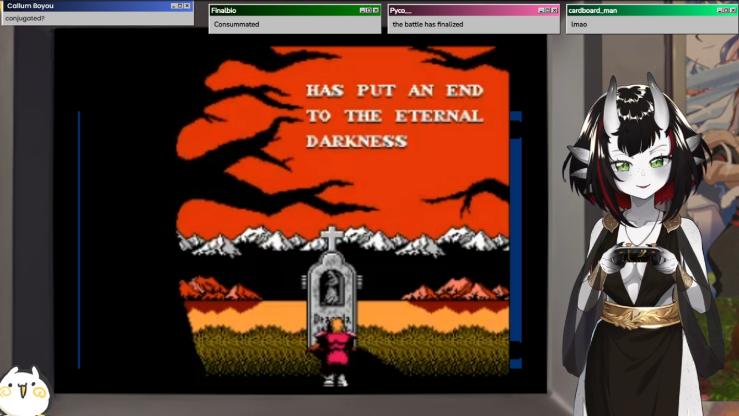Minimize the cardboard_man chat window
739x416 pixels.
point(720,10)
